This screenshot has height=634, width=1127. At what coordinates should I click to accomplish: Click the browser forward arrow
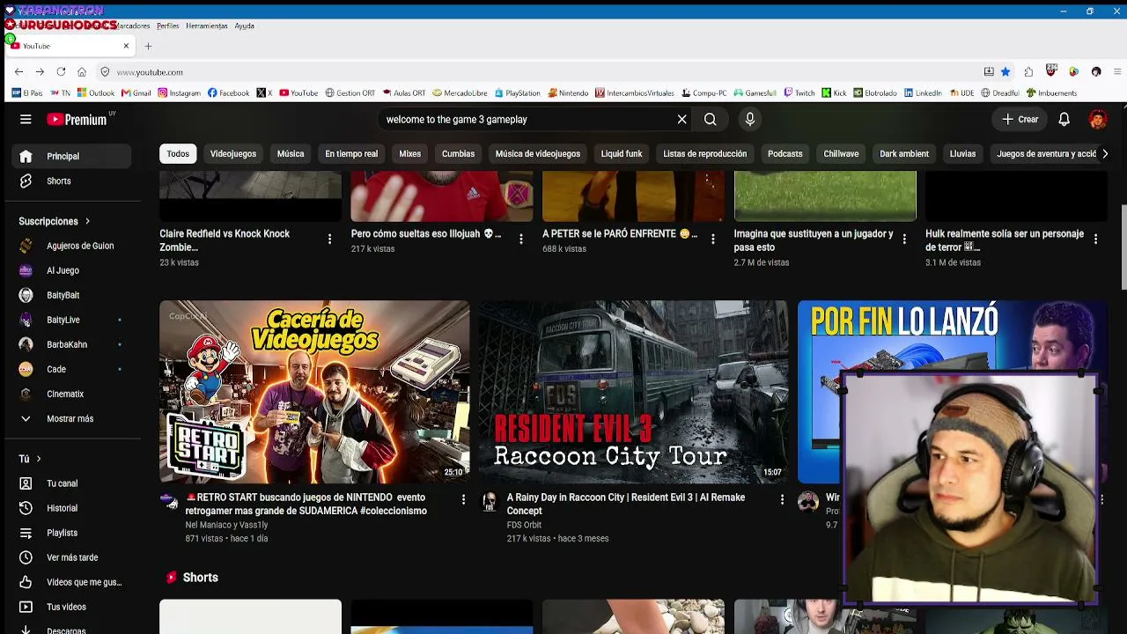click(40, 71)
